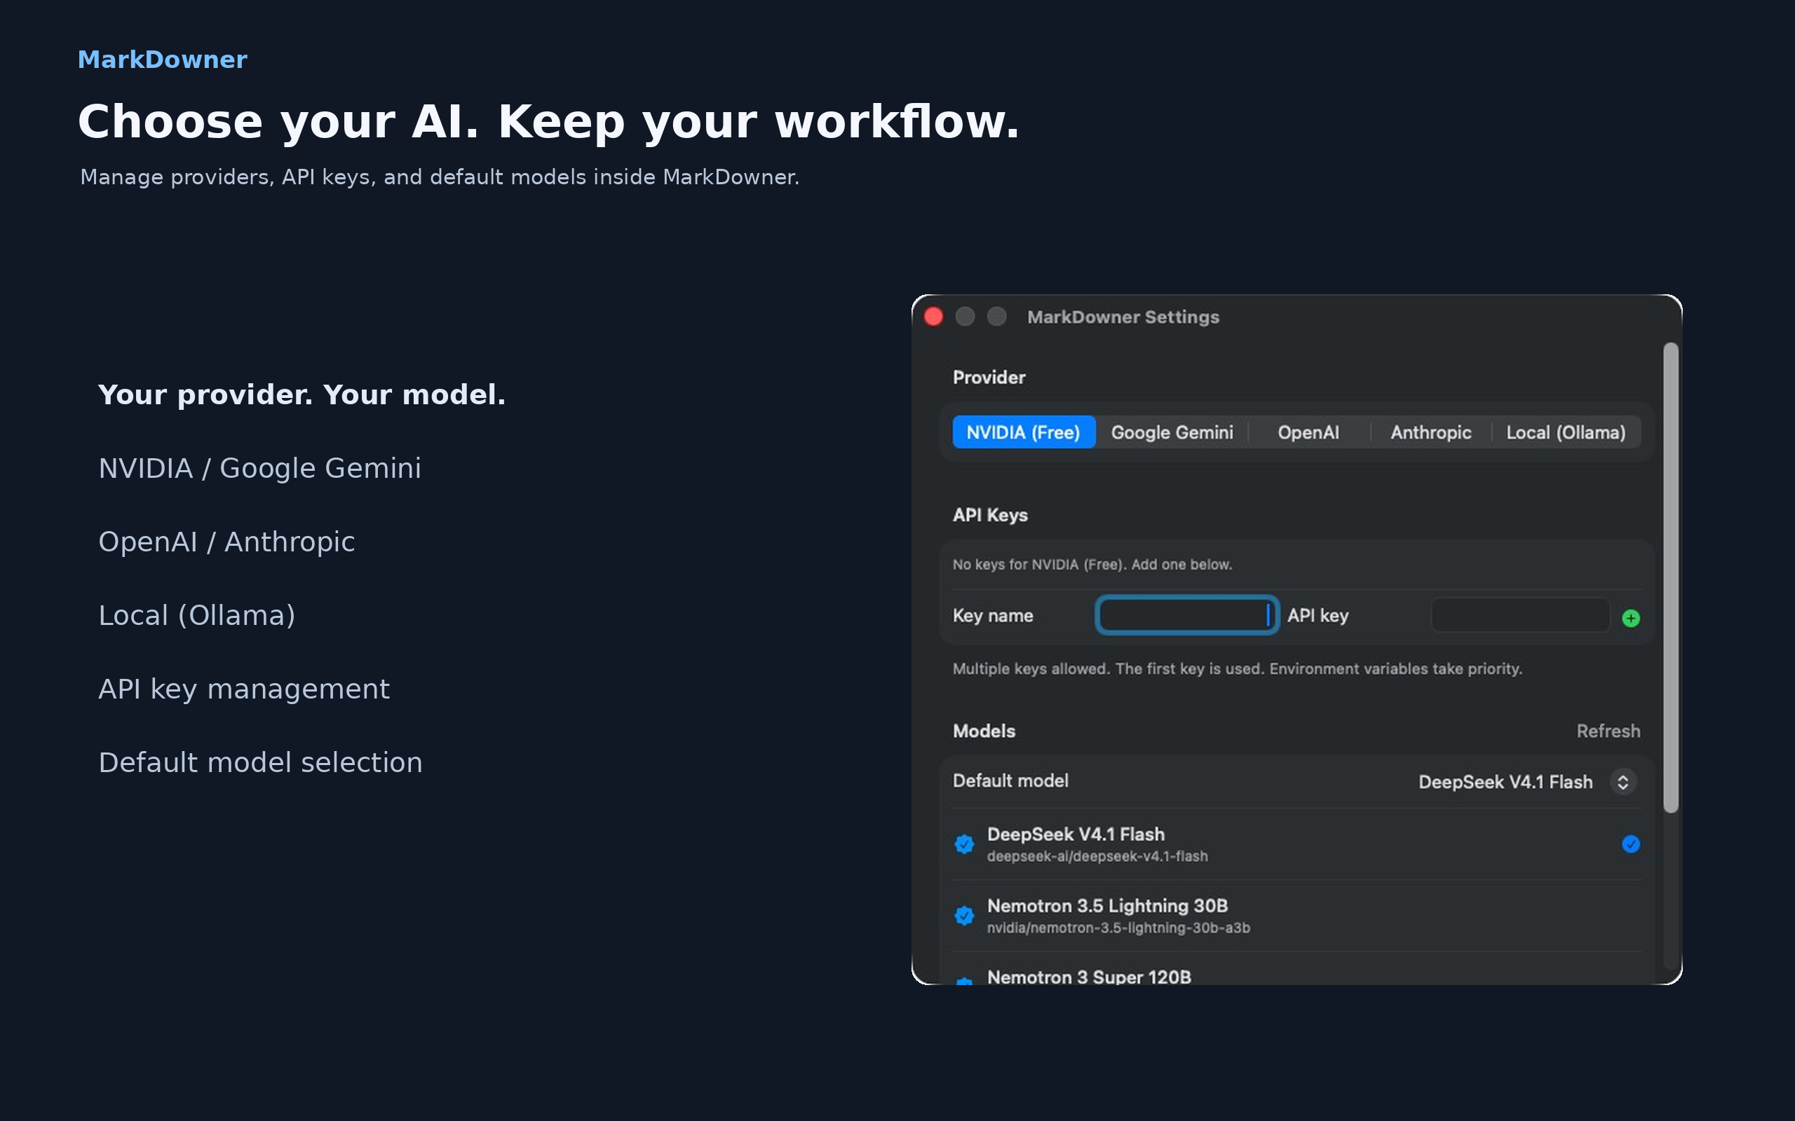Select Nemotron 3.5 Lightning 30B model row
This screenshot has height=1121, width=1795.
(1296, 916)
